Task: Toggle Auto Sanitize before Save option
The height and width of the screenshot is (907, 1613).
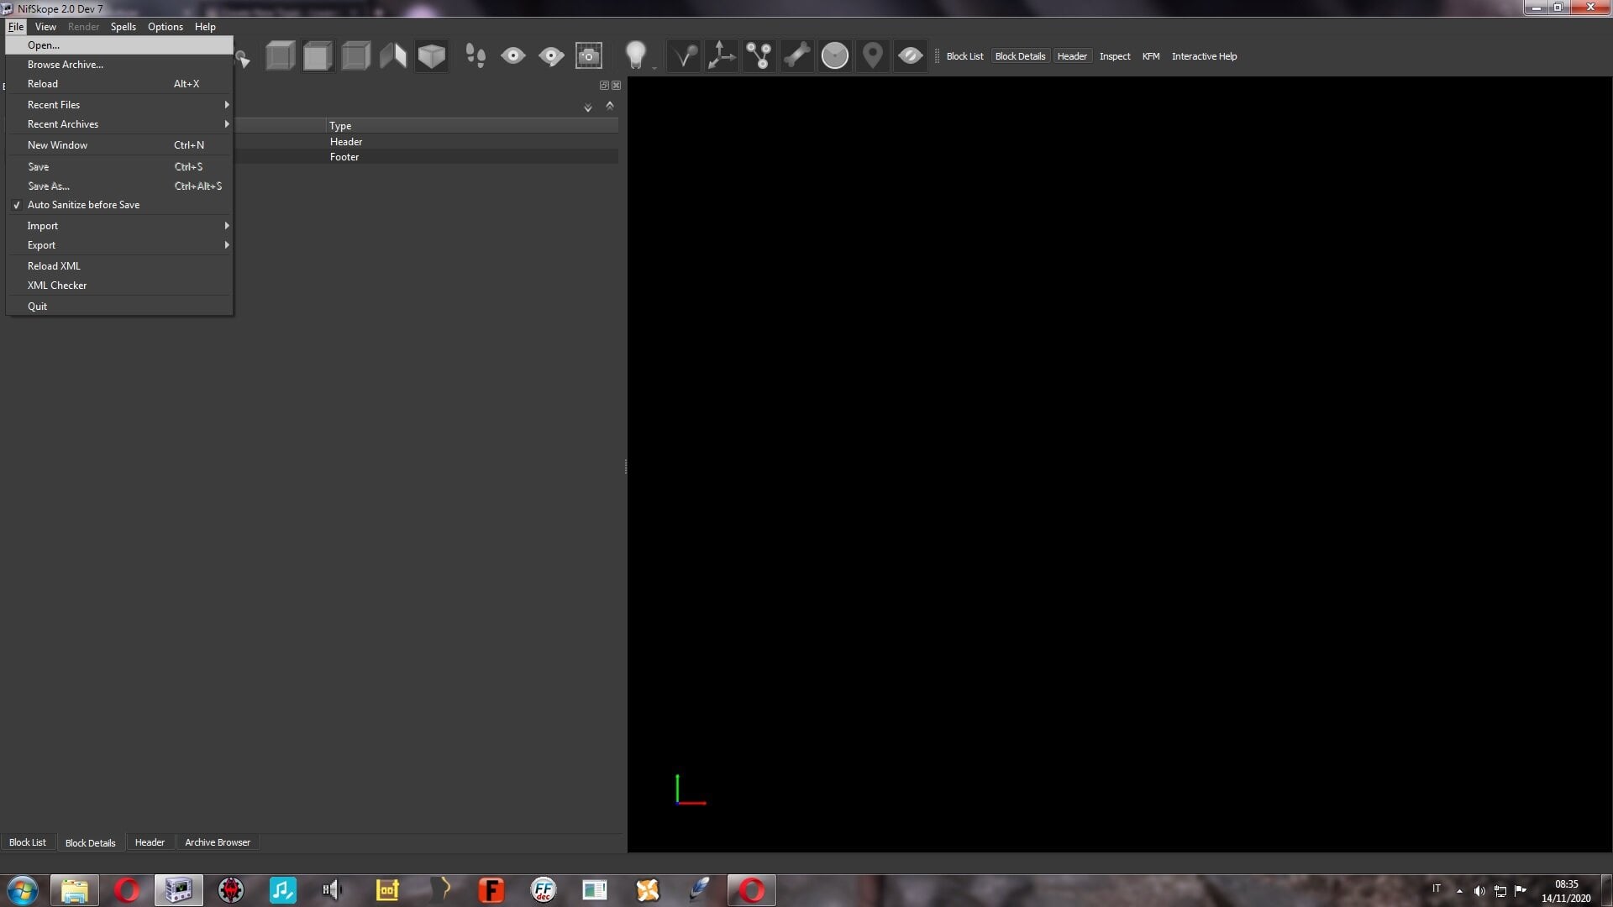Action: 119,205
